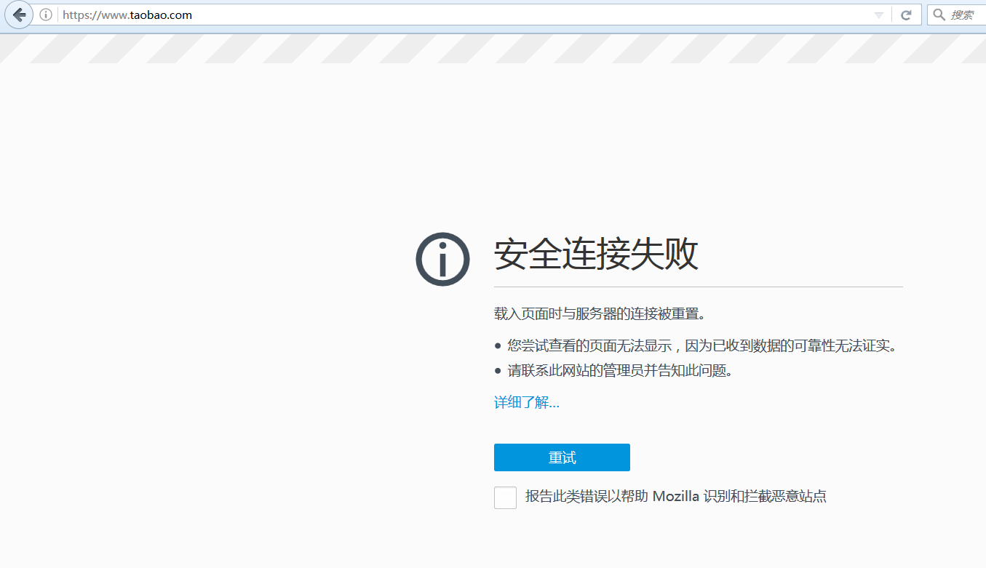This screenshot has width=986, height=568.
Task: Click the back arrow navigation button
Action: point(19,15)
